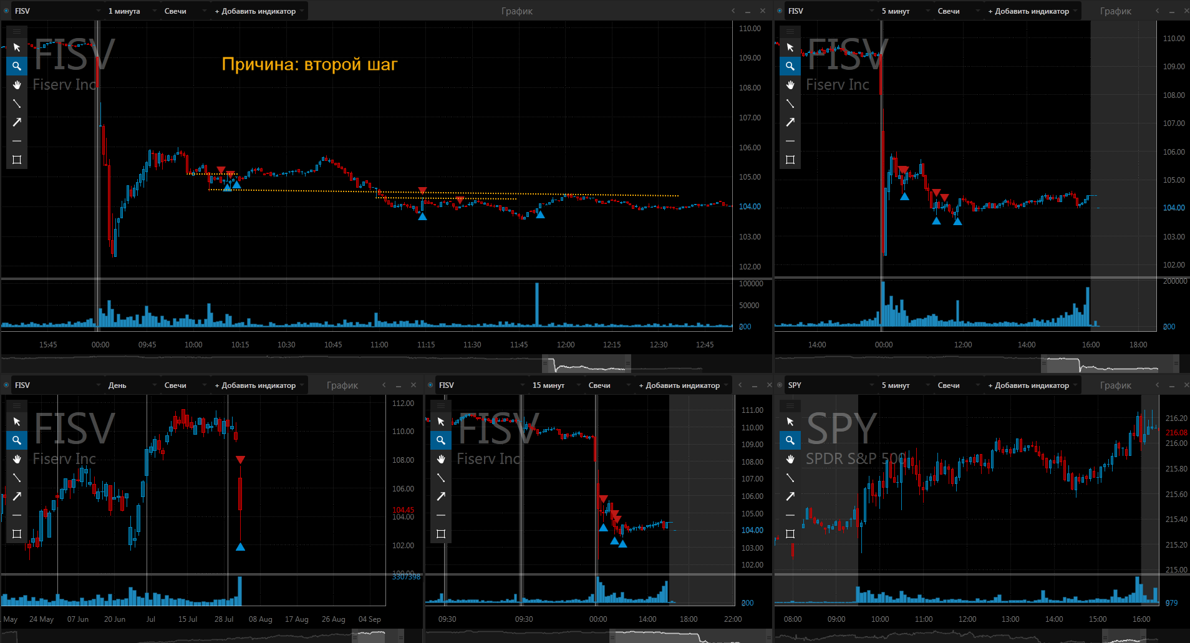Click '+ Добавить индикатор' in FISV daily chart
The image size is (1190, 643).
(259, 385)
